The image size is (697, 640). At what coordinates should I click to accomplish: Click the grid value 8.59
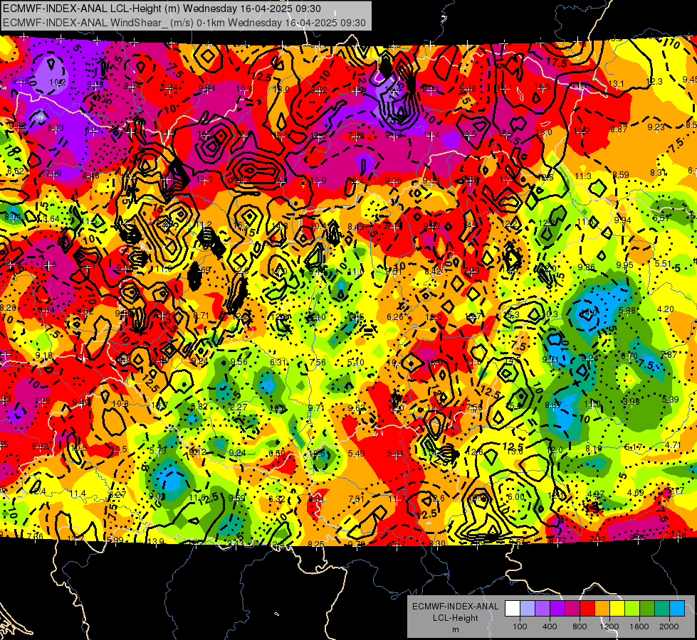[x=621, y=174]
